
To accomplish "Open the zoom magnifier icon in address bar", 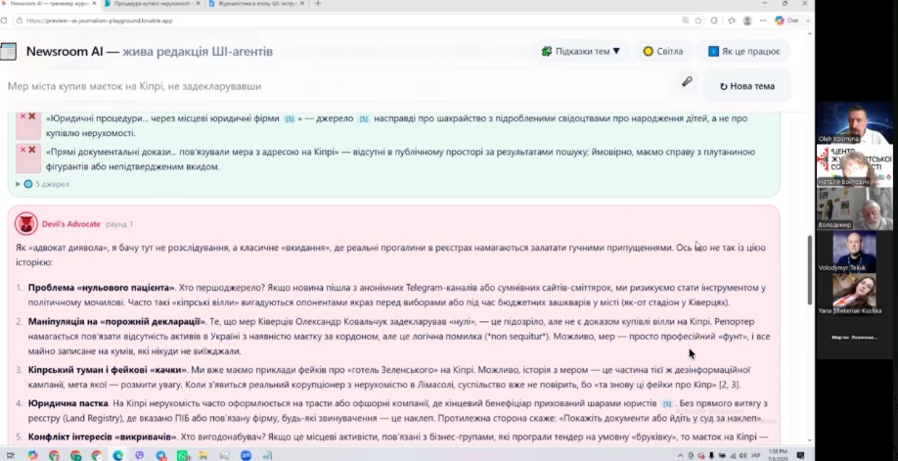I will pyautogui.click(x=685, y=21).
